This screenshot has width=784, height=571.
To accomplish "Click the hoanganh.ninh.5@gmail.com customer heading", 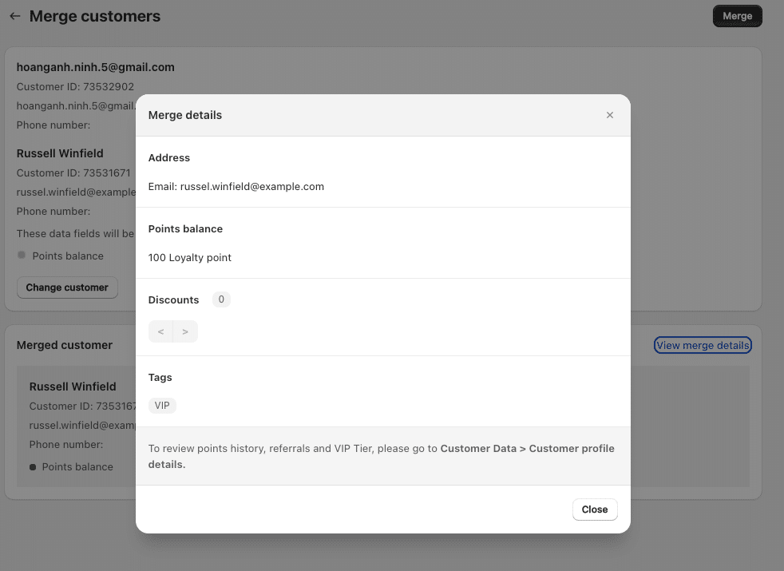I will click(x=95, y=67).
